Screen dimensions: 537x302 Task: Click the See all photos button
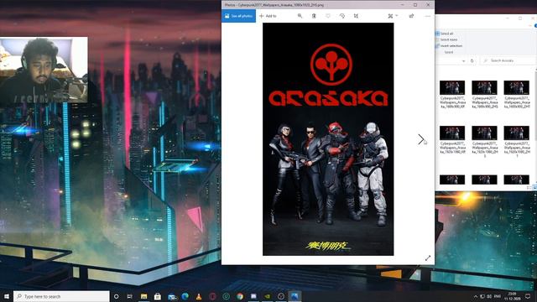[238, 16]
